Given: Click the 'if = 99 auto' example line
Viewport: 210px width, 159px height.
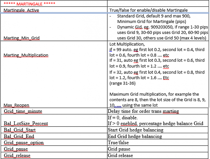Looking at the screenshot, I should coord(157,50).
